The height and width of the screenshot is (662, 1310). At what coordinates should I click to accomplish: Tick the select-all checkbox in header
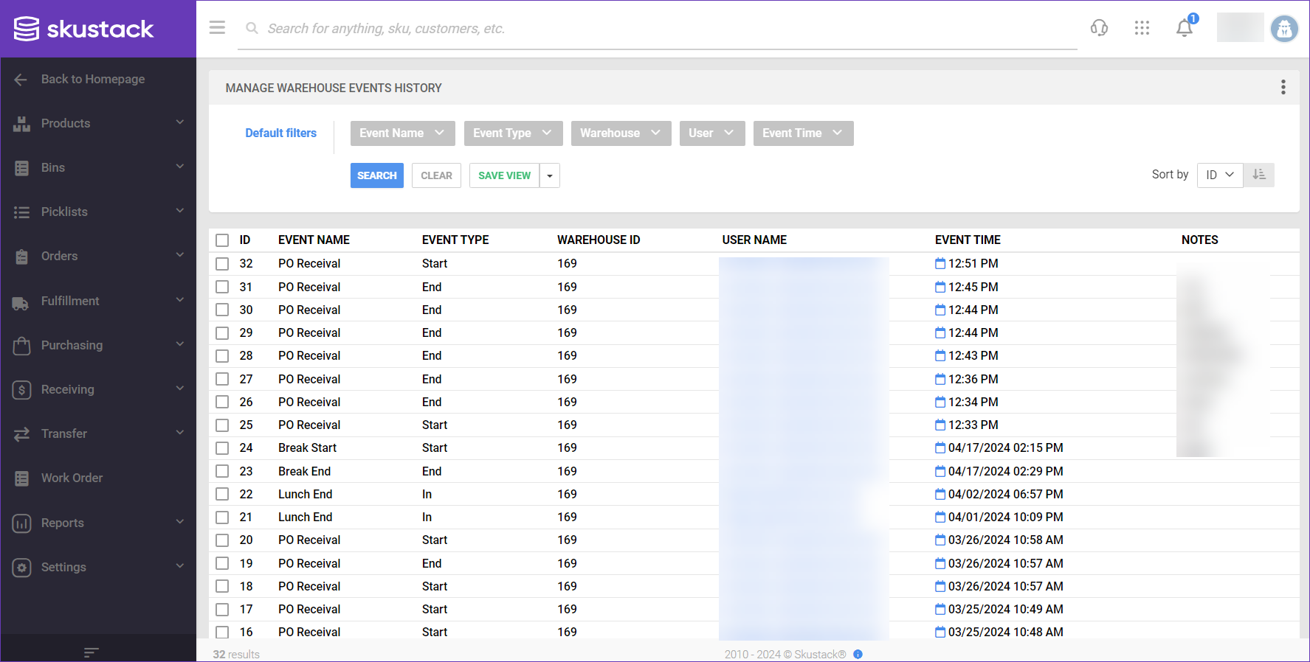(x=222, y=240)
